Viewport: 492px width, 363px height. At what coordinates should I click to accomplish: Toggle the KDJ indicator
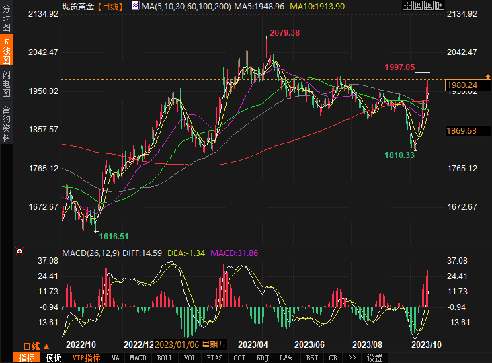[x=263, y=358]
